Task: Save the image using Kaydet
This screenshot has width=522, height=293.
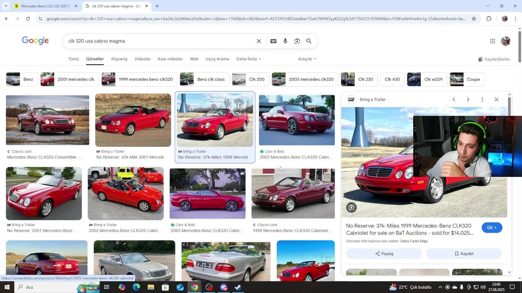Action: click(464, 254)
